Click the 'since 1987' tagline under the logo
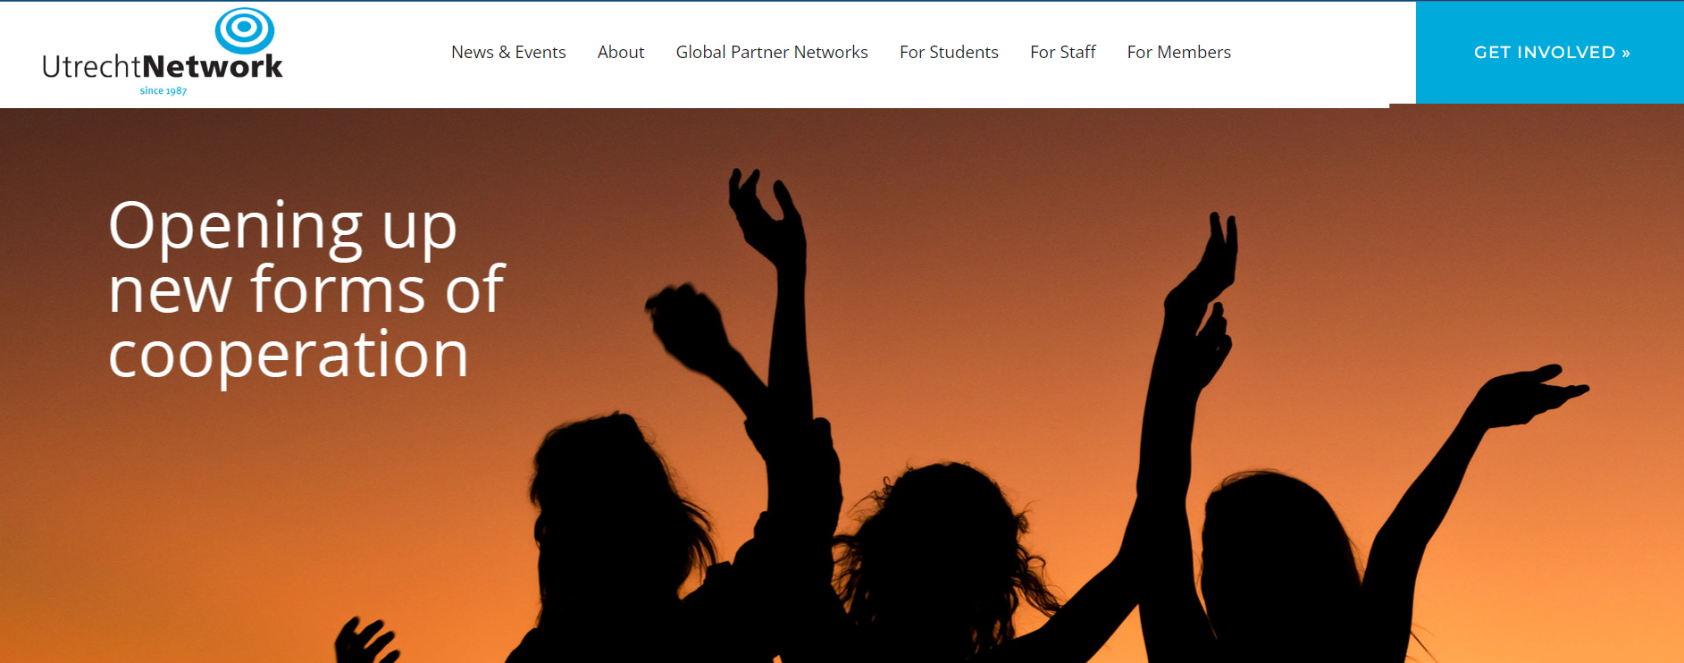Viewport: 1684px width, 663px height. click(x=163, y=90)
